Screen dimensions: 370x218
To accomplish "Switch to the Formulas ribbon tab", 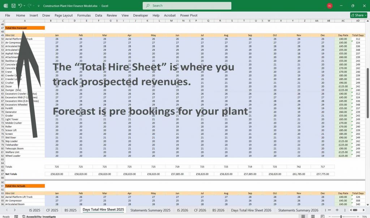I will pyautogui.click(x=84, y=15).
